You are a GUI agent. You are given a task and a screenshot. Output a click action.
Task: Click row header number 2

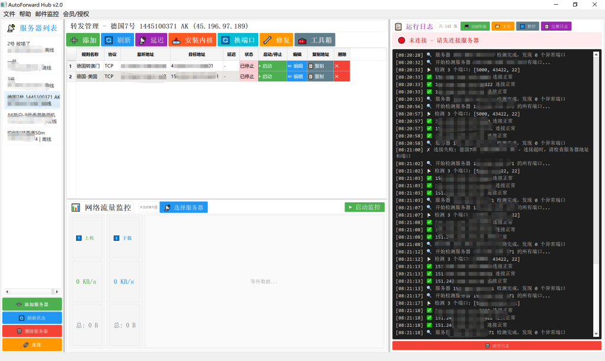click(x=71, y=76)
